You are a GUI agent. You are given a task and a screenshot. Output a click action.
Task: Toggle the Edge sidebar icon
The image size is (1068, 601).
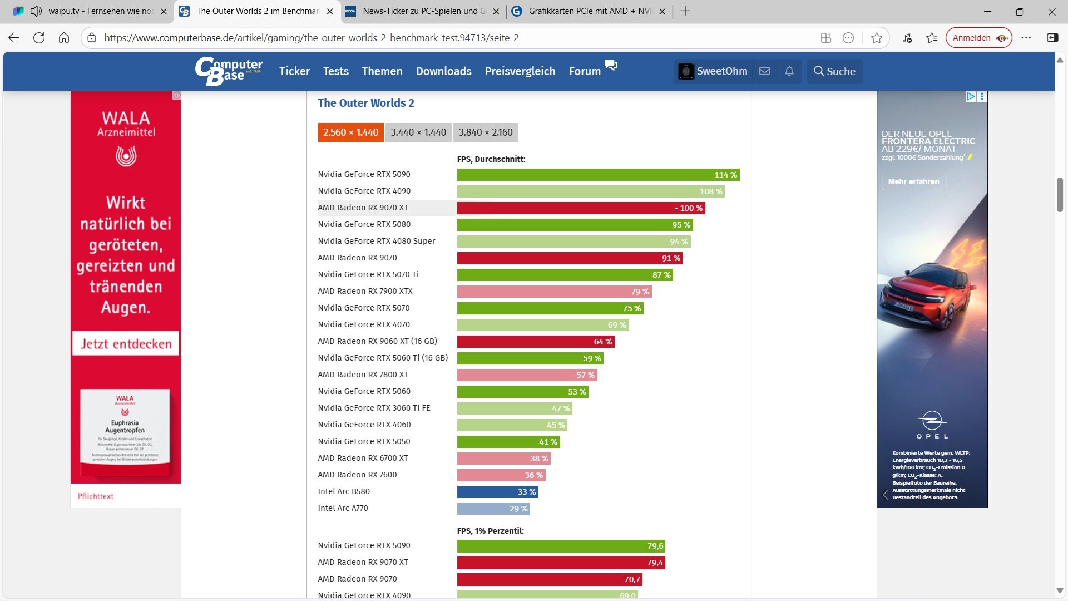[x=1052, y=38]
